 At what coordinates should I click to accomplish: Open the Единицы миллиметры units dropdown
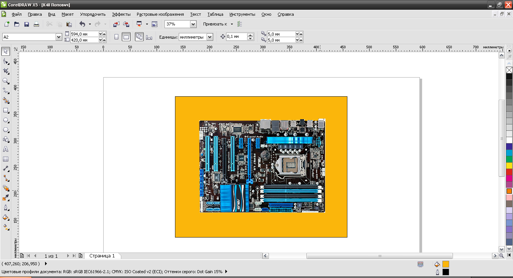point(210,37)
